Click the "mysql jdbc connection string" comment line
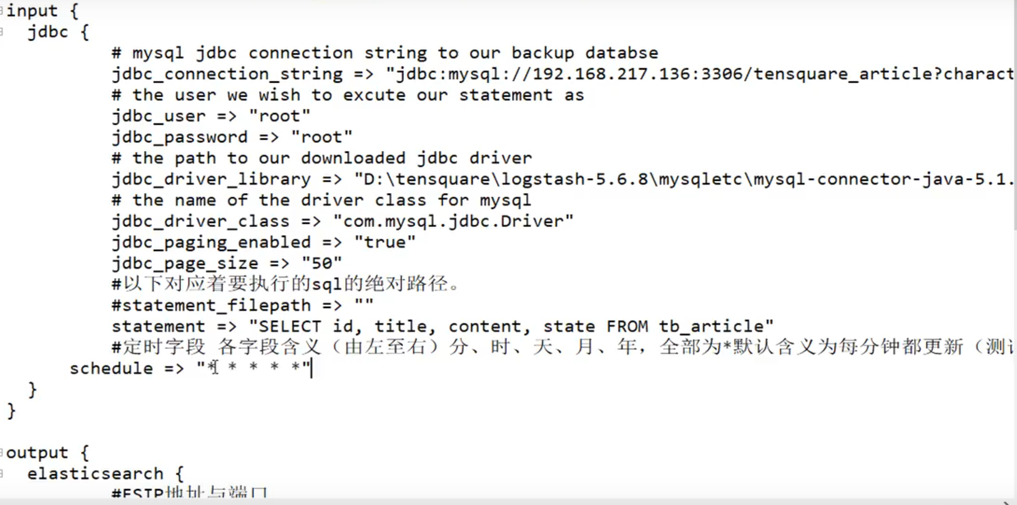 click(x=385, y=53)
